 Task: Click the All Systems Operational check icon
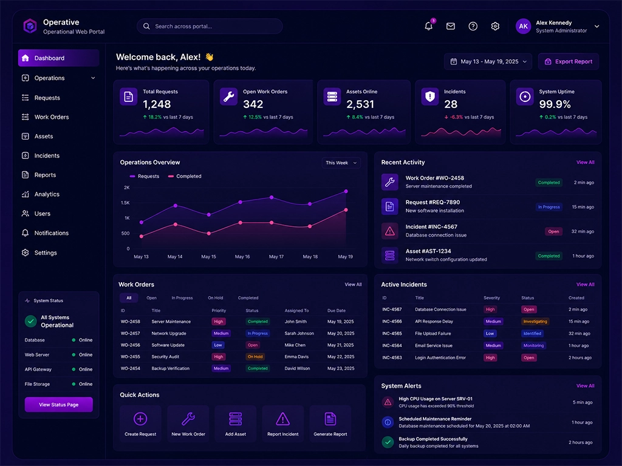point(30,322)
